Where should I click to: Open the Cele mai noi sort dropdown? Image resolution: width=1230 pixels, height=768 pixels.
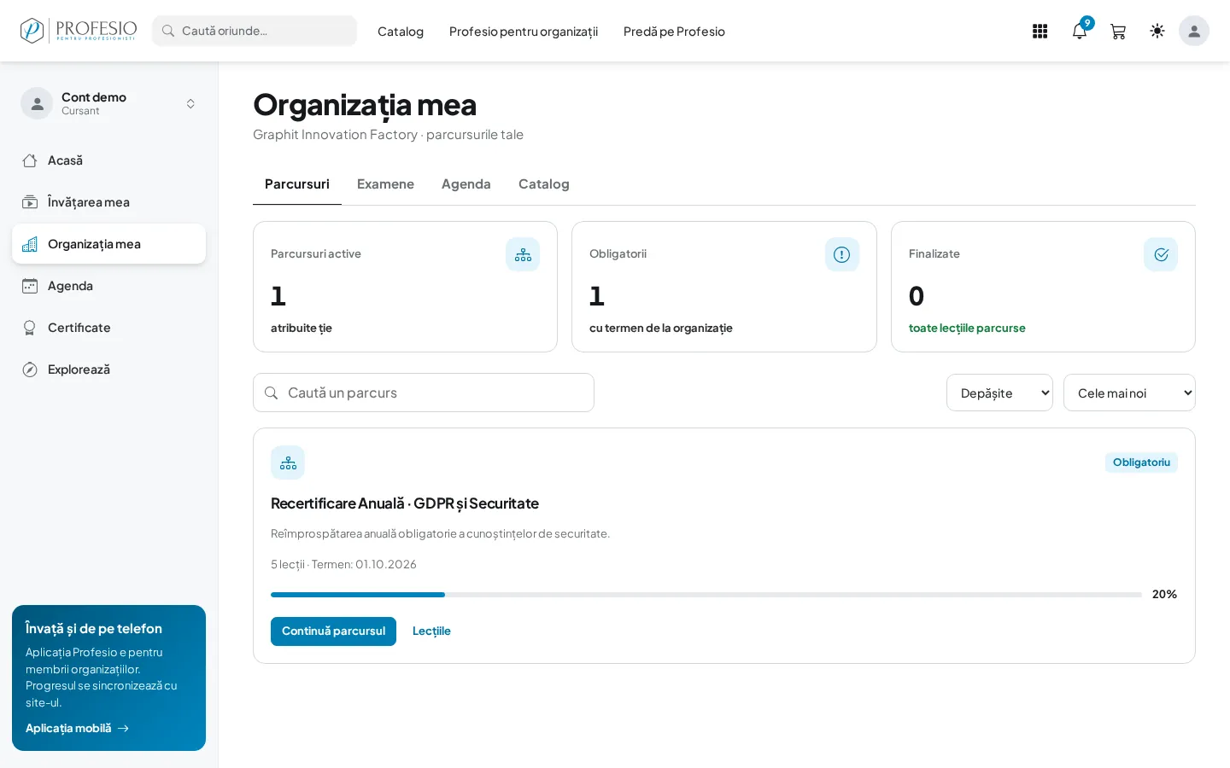point(1129,393)
